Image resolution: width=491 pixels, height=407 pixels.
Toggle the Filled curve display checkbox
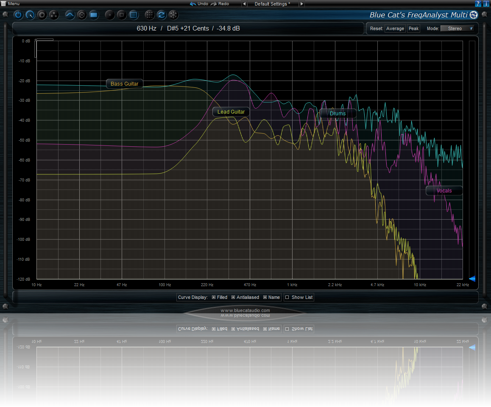(x=214, y=298)
